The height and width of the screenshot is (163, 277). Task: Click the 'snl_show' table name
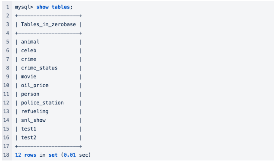click(x=33, y=120)
